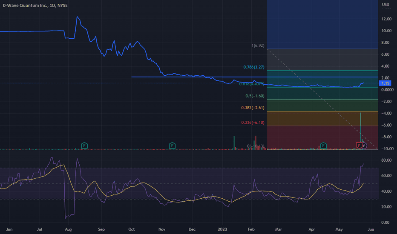397x234 pixels.
Task: Click the Fibonacci 0.236(-6.10) level label
Action: point(253,123)
